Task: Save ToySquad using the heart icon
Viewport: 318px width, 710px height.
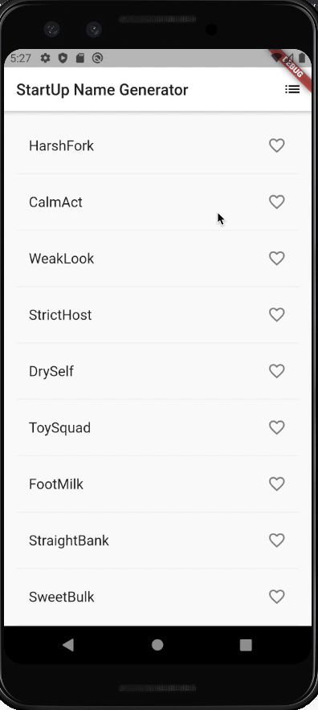Action: tap(277, 427)
